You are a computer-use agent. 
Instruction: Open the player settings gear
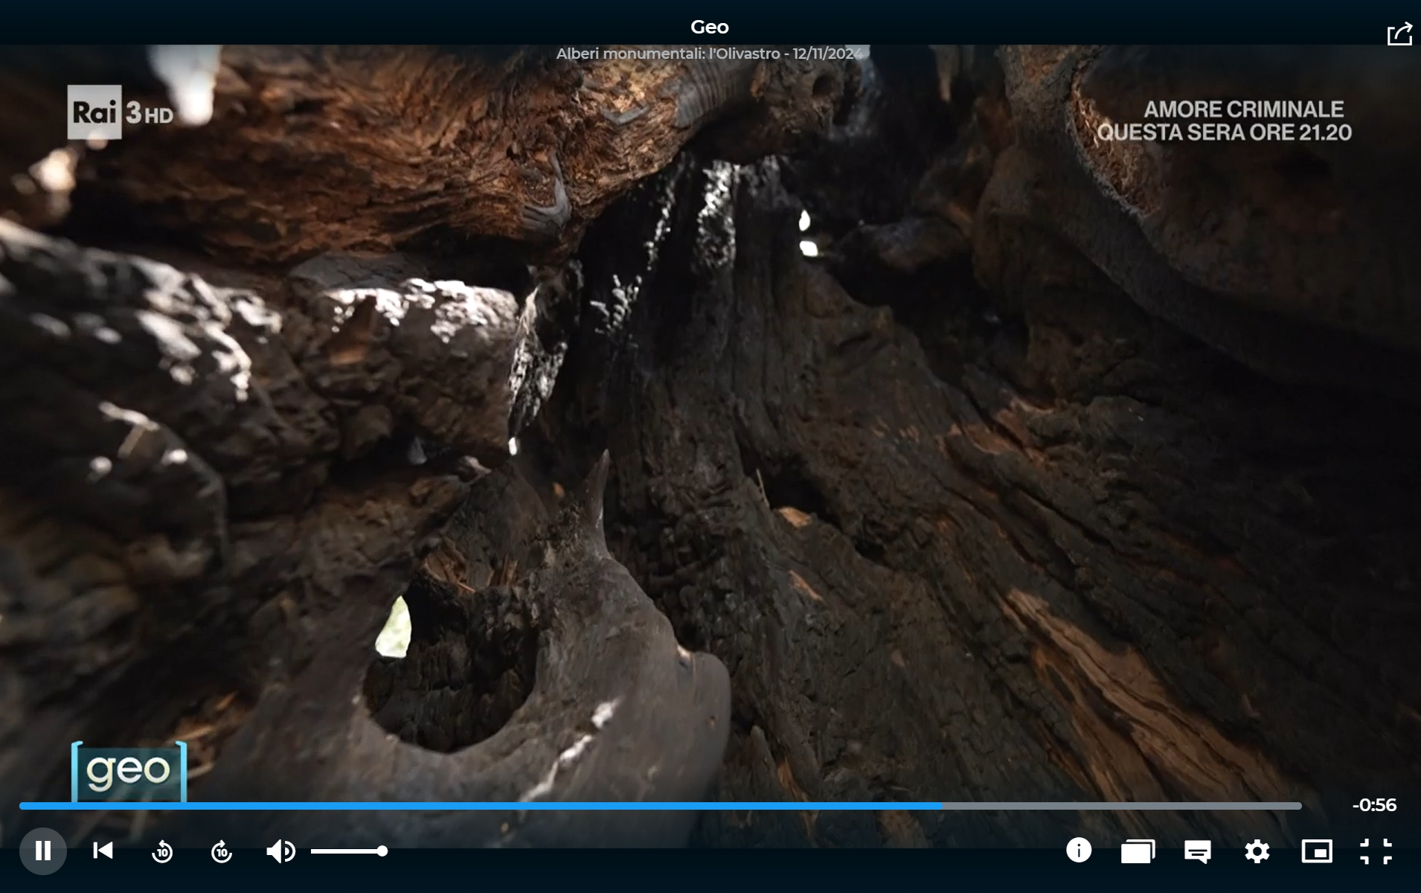click(1257, 851)
